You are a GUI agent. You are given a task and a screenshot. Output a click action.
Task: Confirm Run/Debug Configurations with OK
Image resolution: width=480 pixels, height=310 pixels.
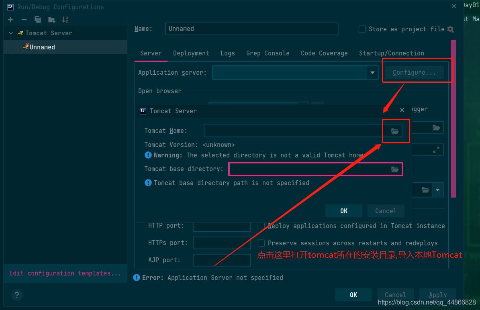pyautogui.click(x=353, y=295)
